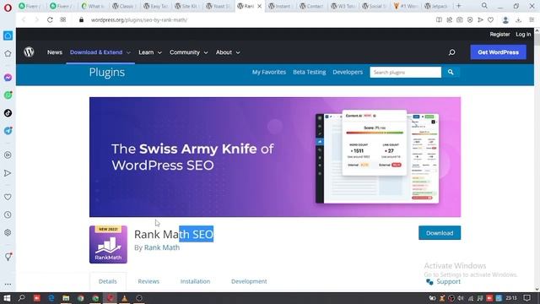Expand the About menu
540x304 pixels.
click(228, 52)
